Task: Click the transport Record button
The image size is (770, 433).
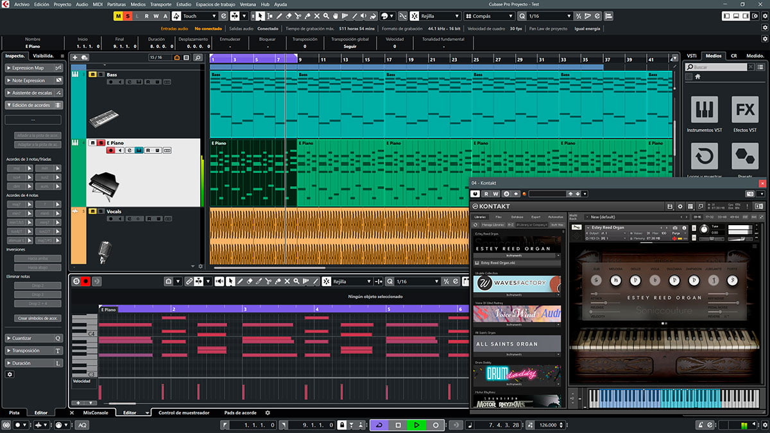Action: pyautogui.click(x=436, y=425)
